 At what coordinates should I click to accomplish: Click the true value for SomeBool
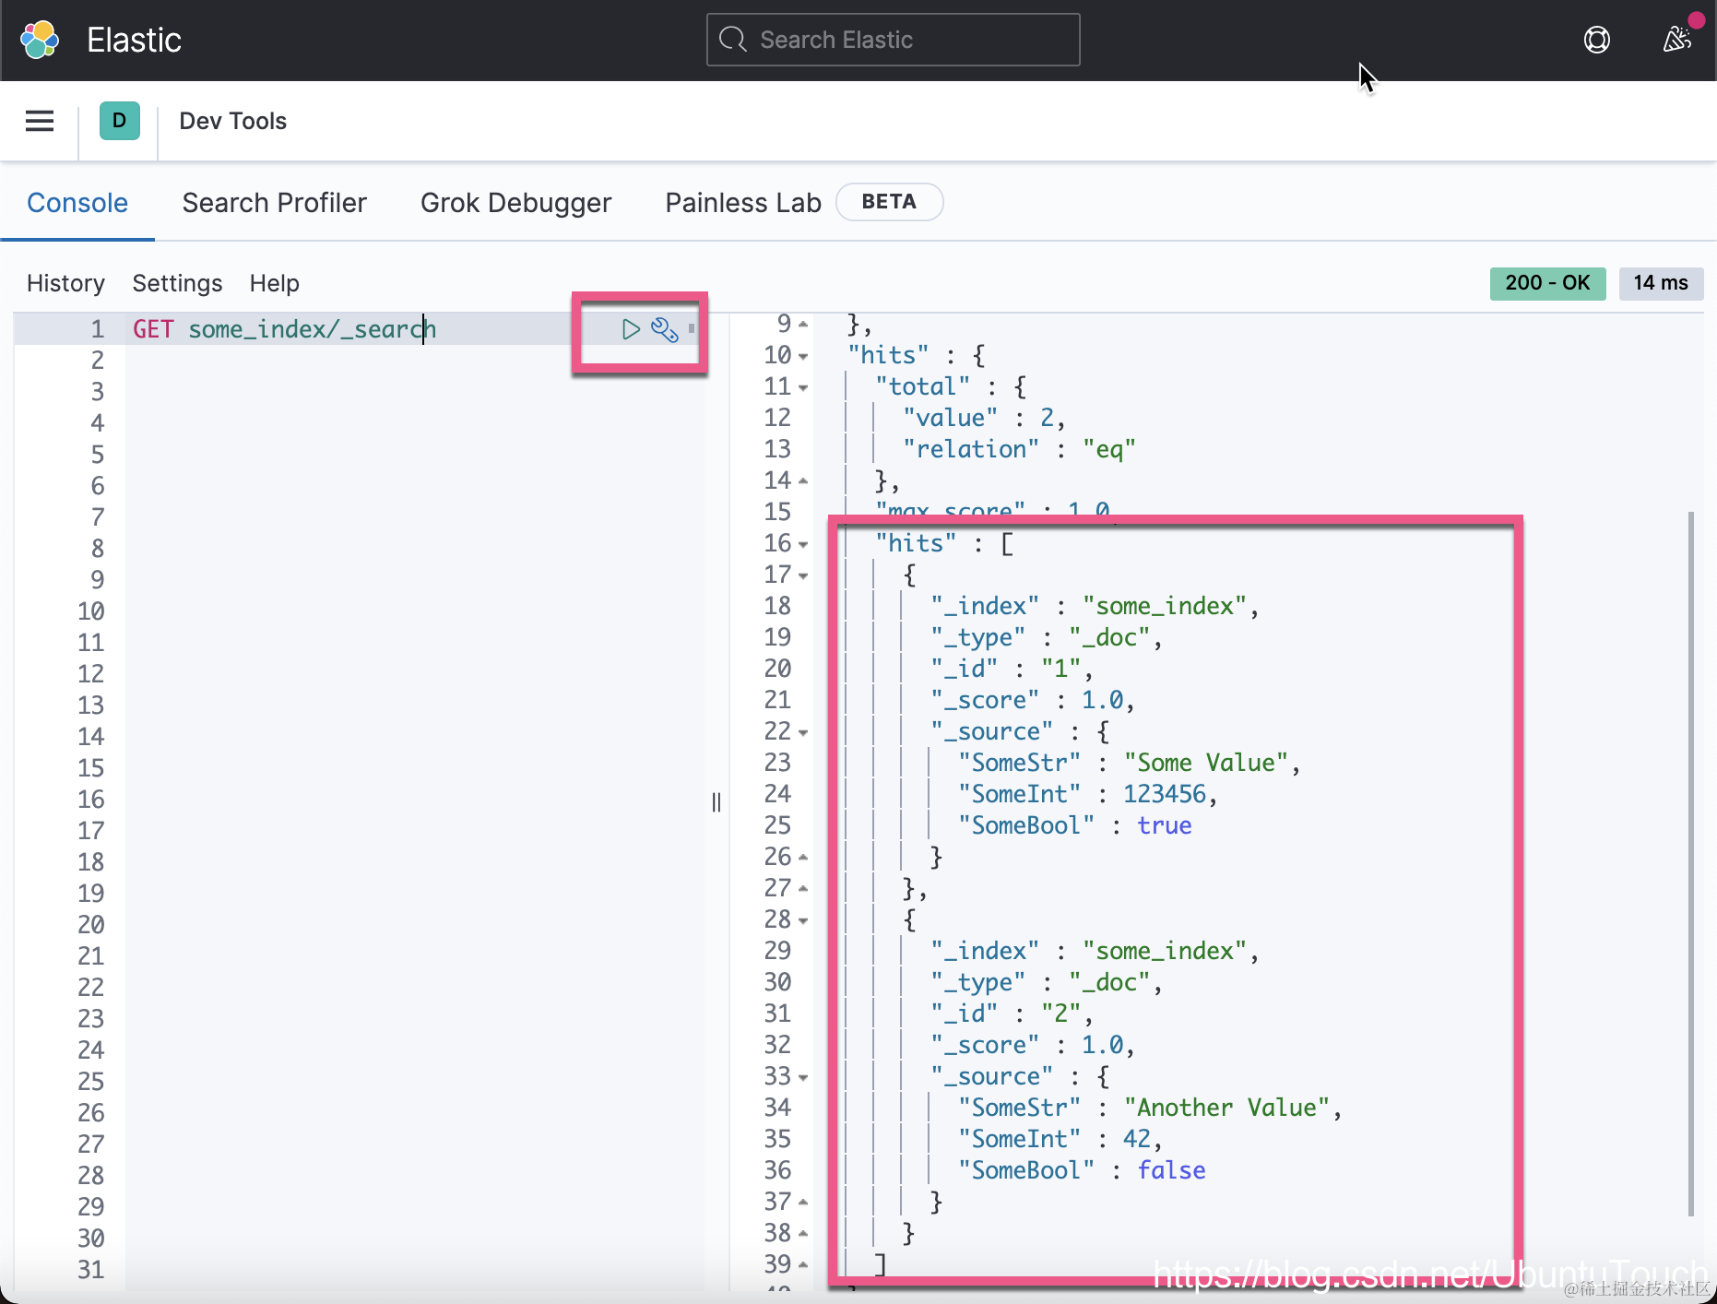tap(1165, 825)
